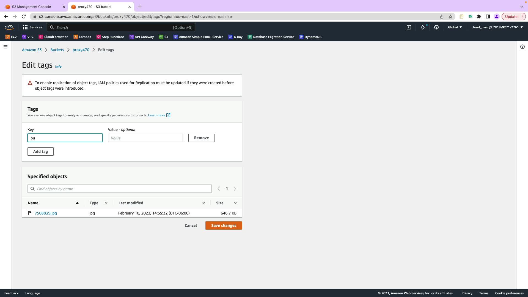Open the notifications bell

423,27
